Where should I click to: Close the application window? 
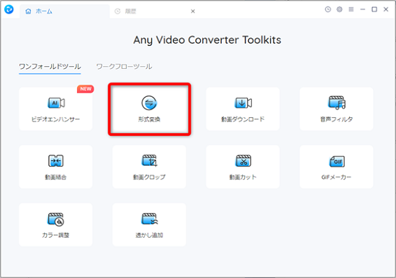coord(386,9)
